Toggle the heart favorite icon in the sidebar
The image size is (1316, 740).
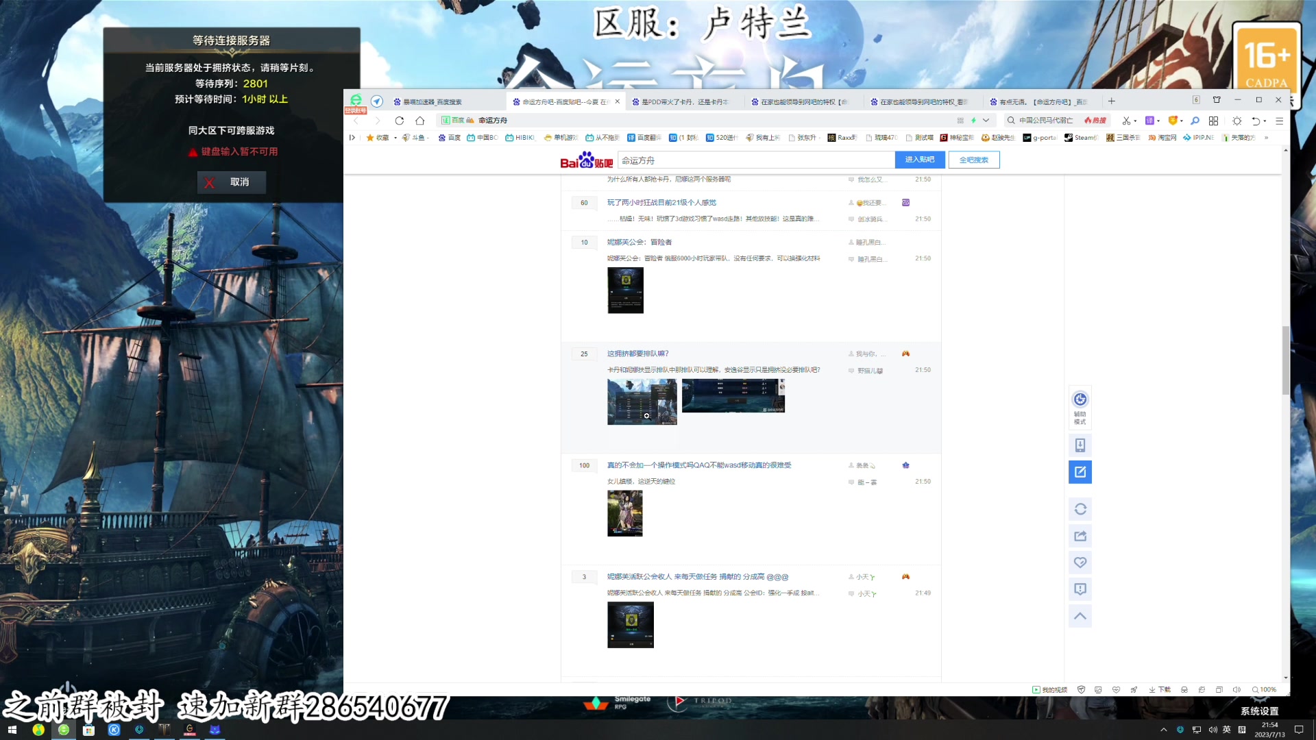(x=1080, y=562)
